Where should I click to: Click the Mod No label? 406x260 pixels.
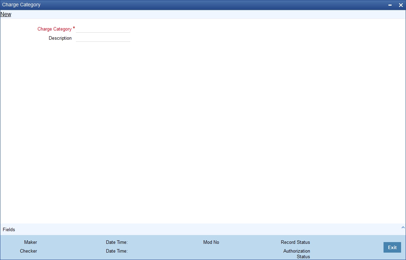[x=211, y=242]
